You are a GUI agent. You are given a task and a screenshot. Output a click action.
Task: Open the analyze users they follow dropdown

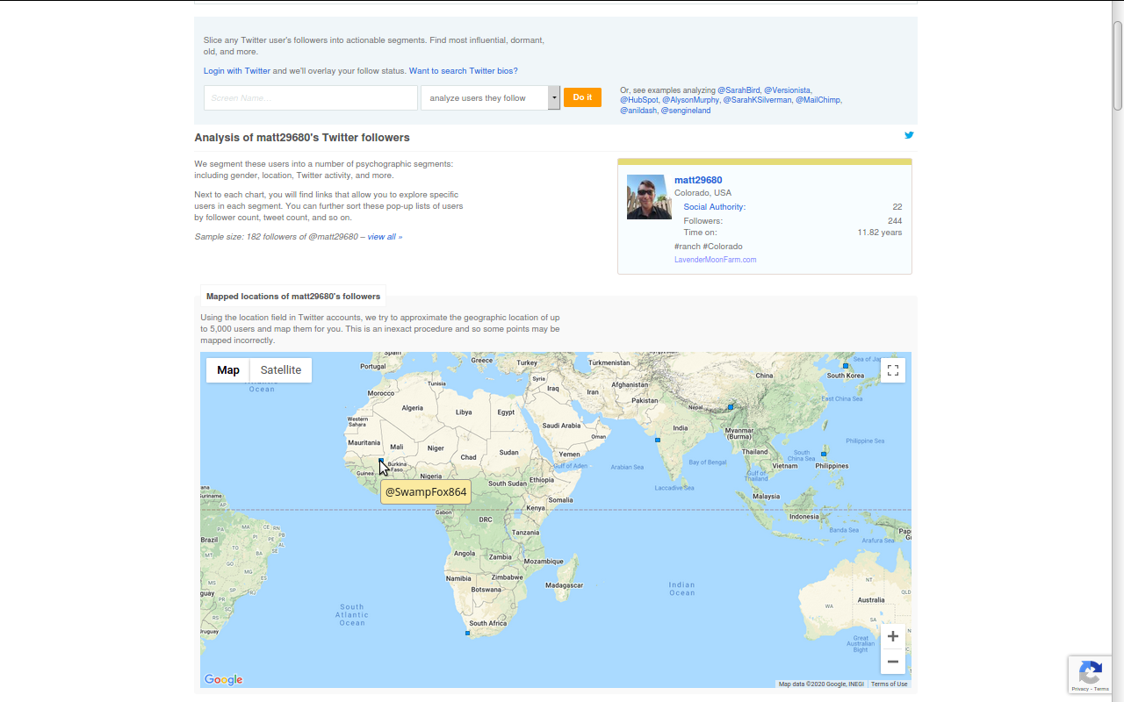(490, 97)
